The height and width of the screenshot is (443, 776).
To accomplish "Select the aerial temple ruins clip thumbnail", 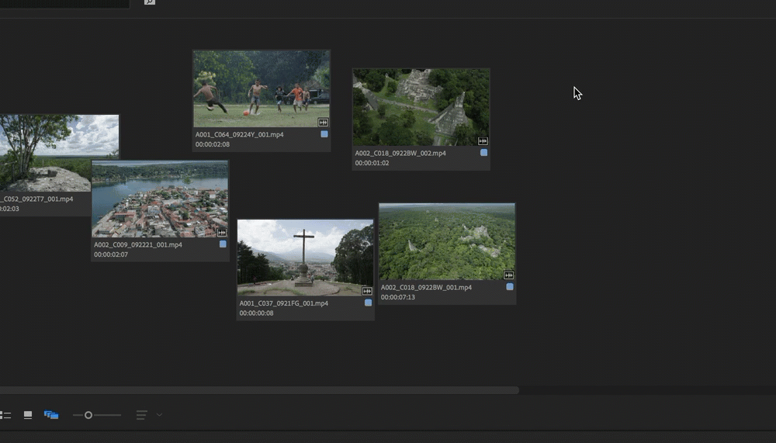I will click(x=421, y=105).
